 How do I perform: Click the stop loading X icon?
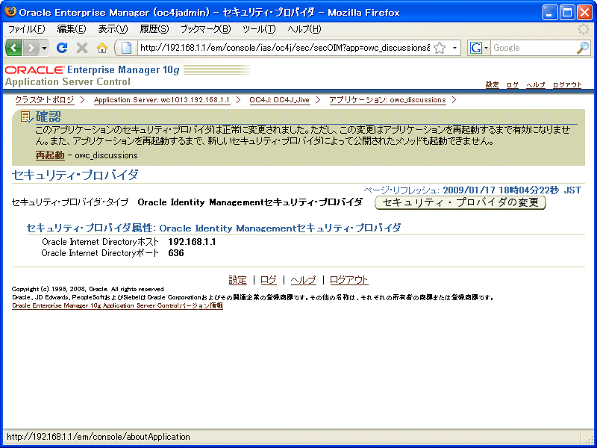click(82, 48)
